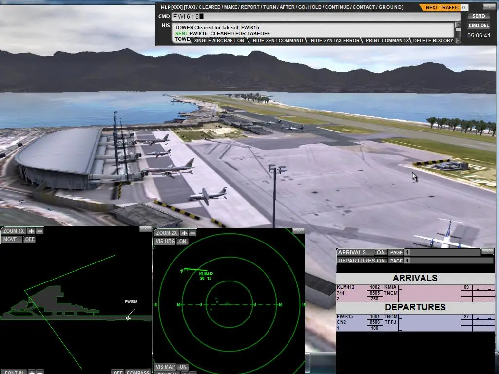Zoom in the radar scope (ZOOM 2X)

[184, 233]
